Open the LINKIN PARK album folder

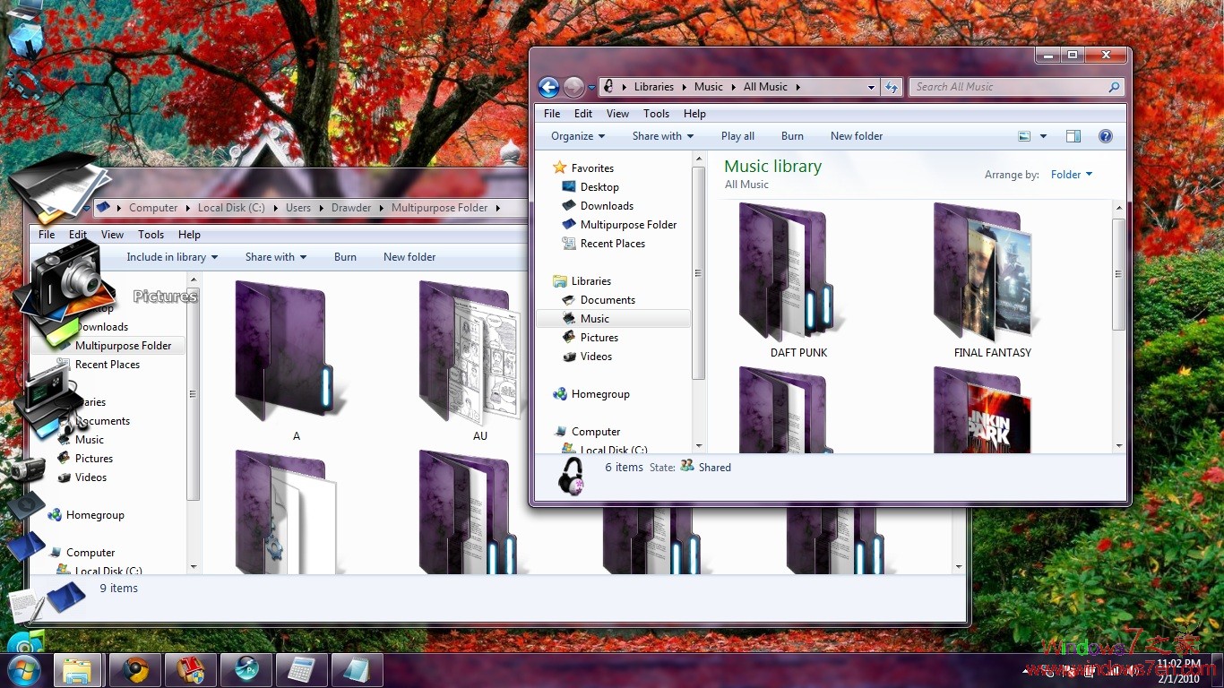[x=980, y=412]
